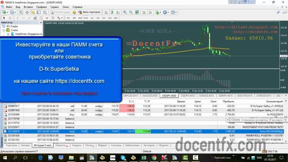This screenshot has width=288, height=162.
Task: Select the text label tool
Action: (53, 18)
